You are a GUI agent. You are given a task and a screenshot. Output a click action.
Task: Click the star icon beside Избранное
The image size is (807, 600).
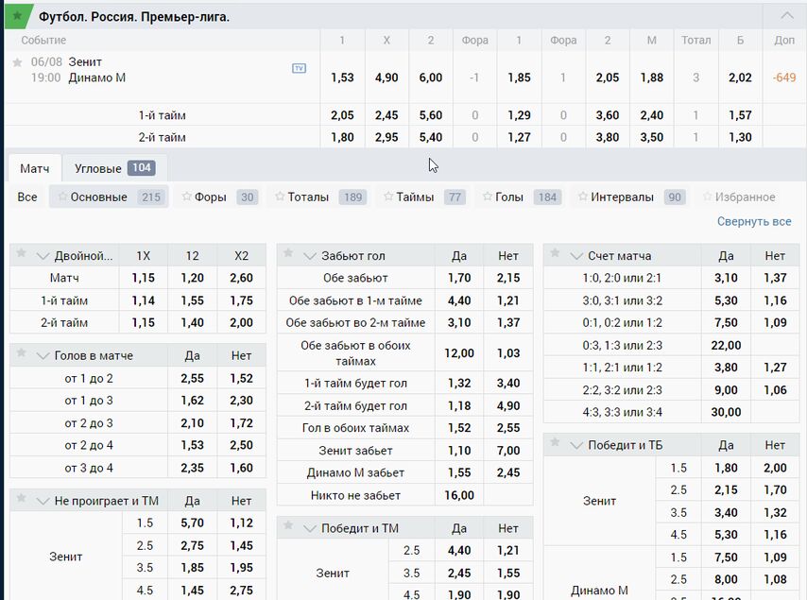[x=707, y=196]
